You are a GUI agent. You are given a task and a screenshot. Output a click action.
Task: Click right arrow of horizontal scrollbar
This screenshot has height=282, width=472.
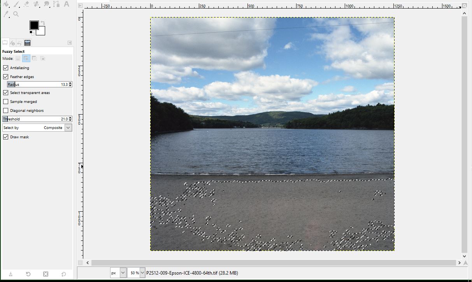pyautogui.click(x=459, y=263)
